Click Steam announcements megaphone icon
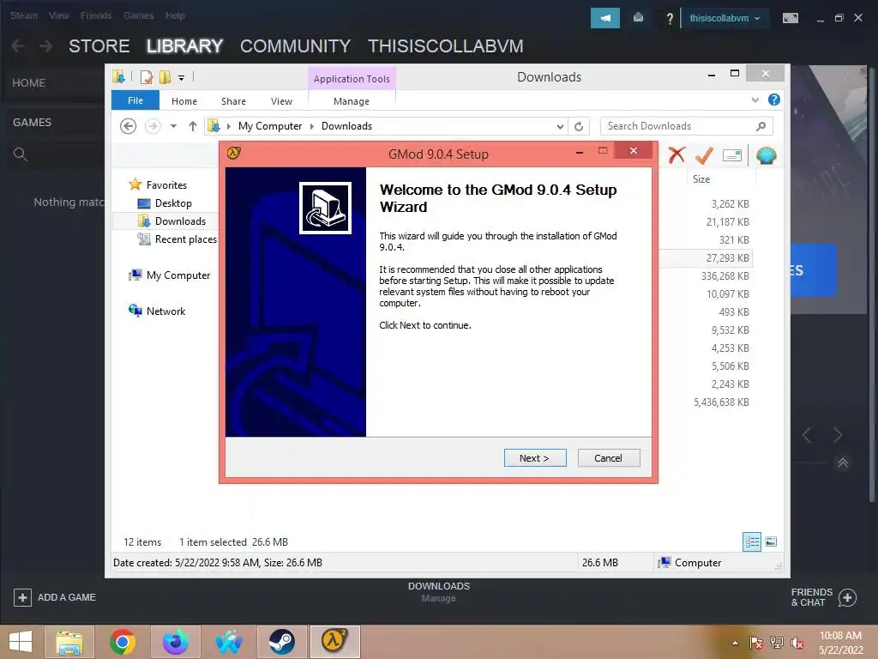Image resolution: width=878 pixels, height=659 pixels. [605, 18]
